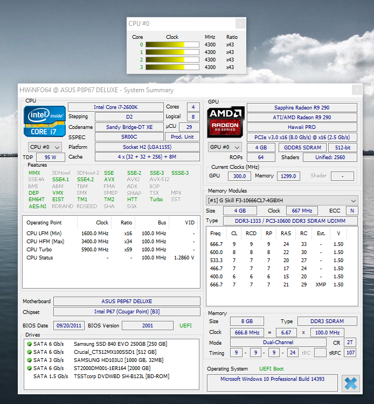Click the SSE4.2 feature label
The height and width of the screenshot is (404, 374).
point(86,179)
